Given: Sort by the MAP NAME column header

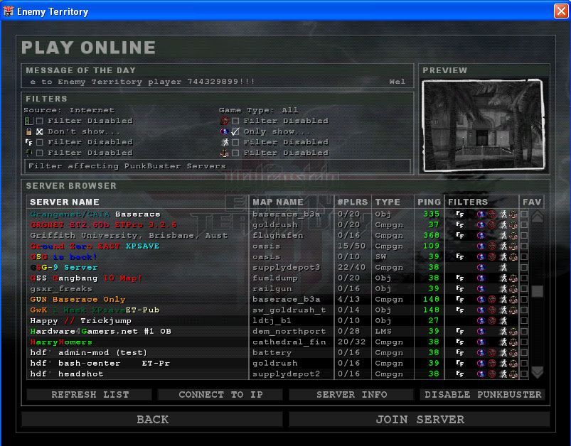Looking at the screenshot, I should tap(292, 202).
